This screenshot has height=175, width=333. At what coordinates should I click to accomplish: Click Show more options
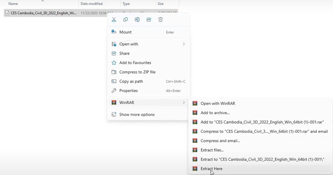coord(149,115)
